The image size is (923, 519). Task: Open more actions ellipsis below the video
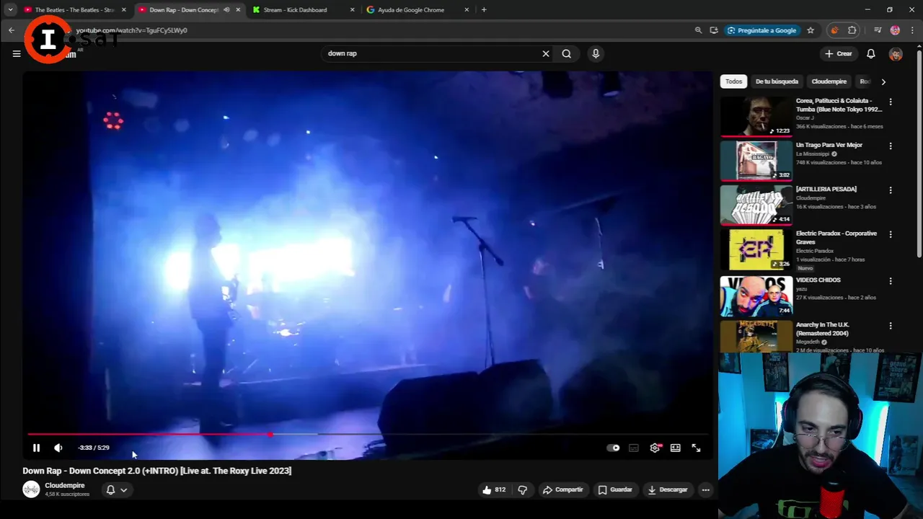click(x=706, y=489)
